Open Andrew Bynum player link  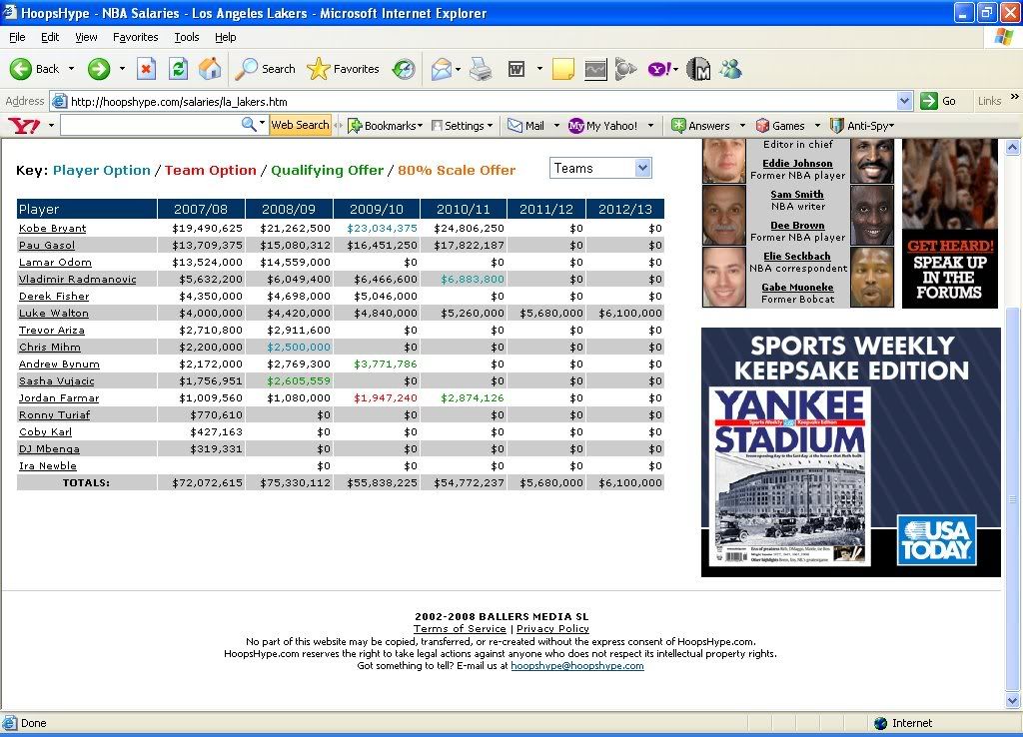coord(59,364)
